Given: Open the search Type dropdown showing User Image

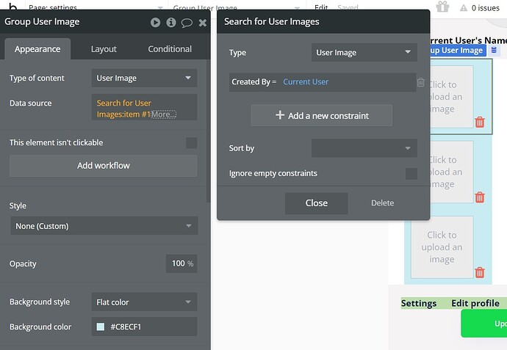Looking at the screenshot, I should coord(364,52).
